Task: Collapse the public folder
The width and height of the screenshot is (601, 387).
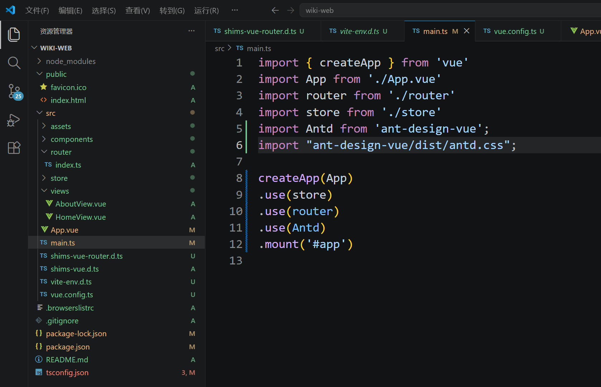Action: click(x=56, y=74)
